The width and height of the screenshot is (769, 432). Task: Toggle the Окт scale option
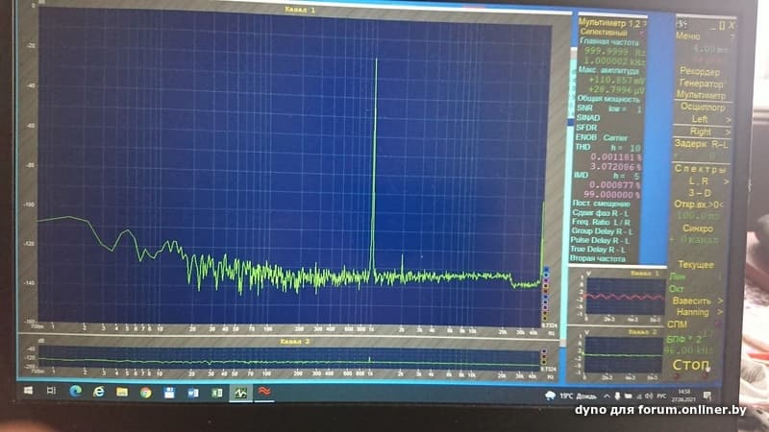(677, 289)
